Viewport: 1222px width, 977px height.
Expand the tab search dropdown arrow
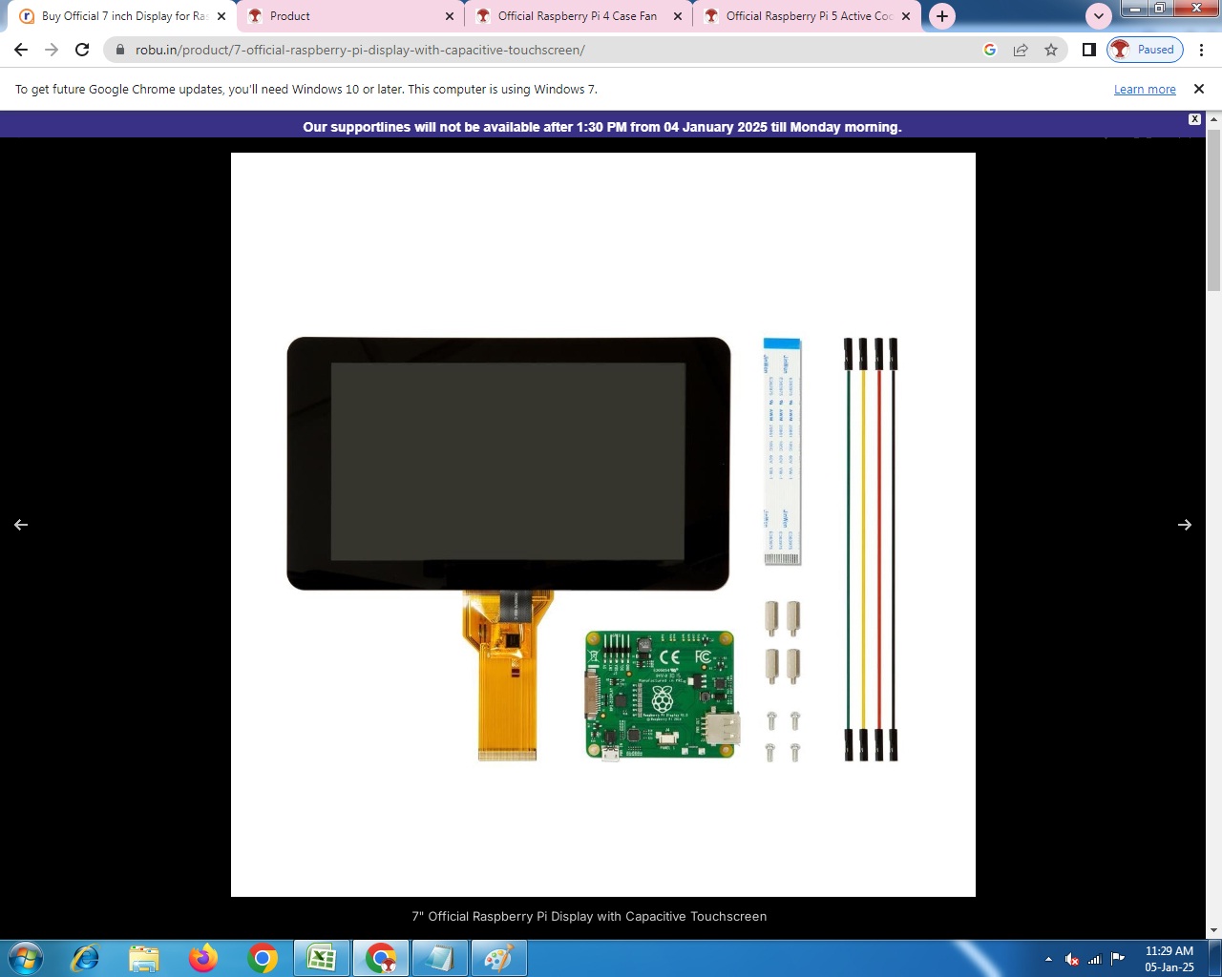pos(1099,16)
